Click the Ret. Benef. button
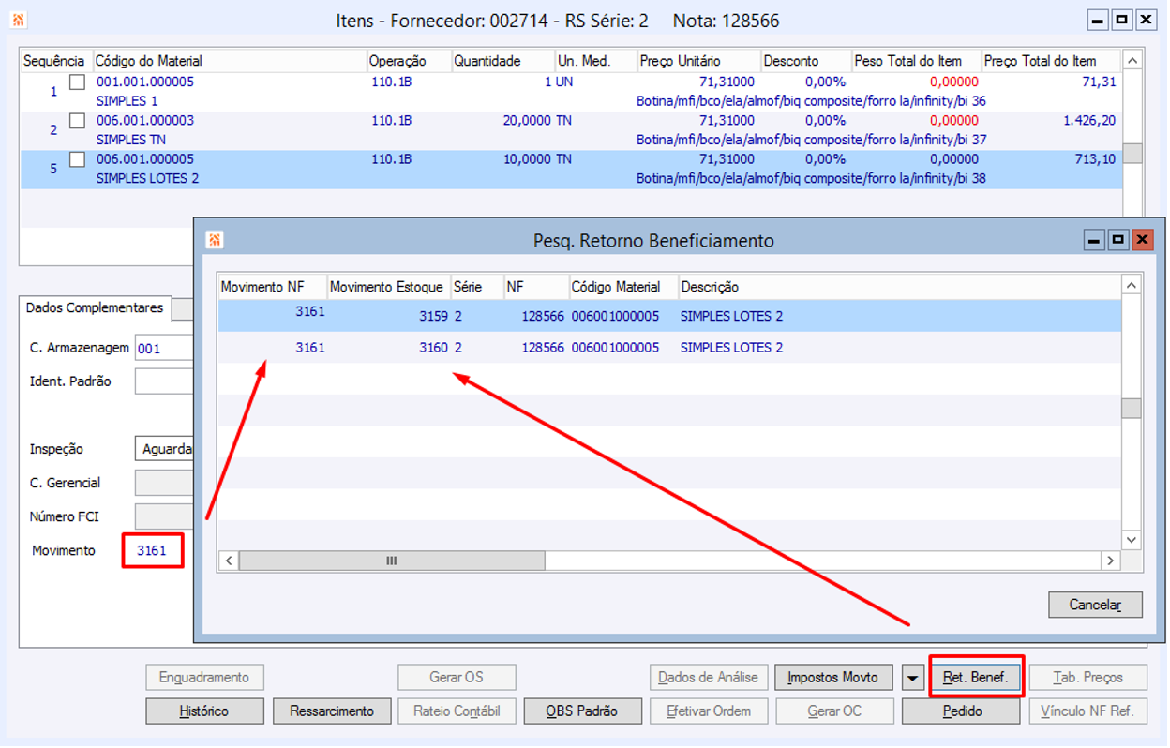Image resolution: width=1170 pixels, height=748 pixels. point(976,677)
